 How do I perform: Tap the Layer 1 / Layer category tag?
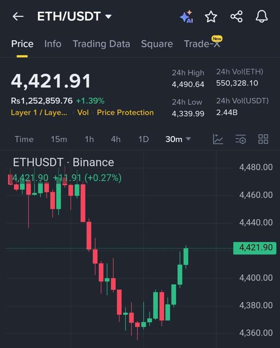(x=39, y=112)
